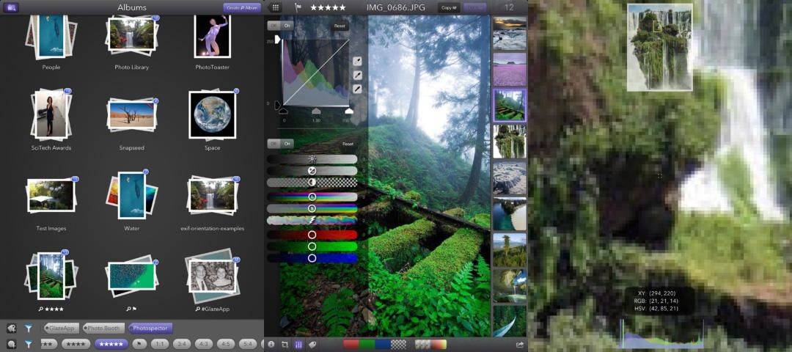Enable the five-star rating filter
The image size is (792, 352).
pos(111,343)
